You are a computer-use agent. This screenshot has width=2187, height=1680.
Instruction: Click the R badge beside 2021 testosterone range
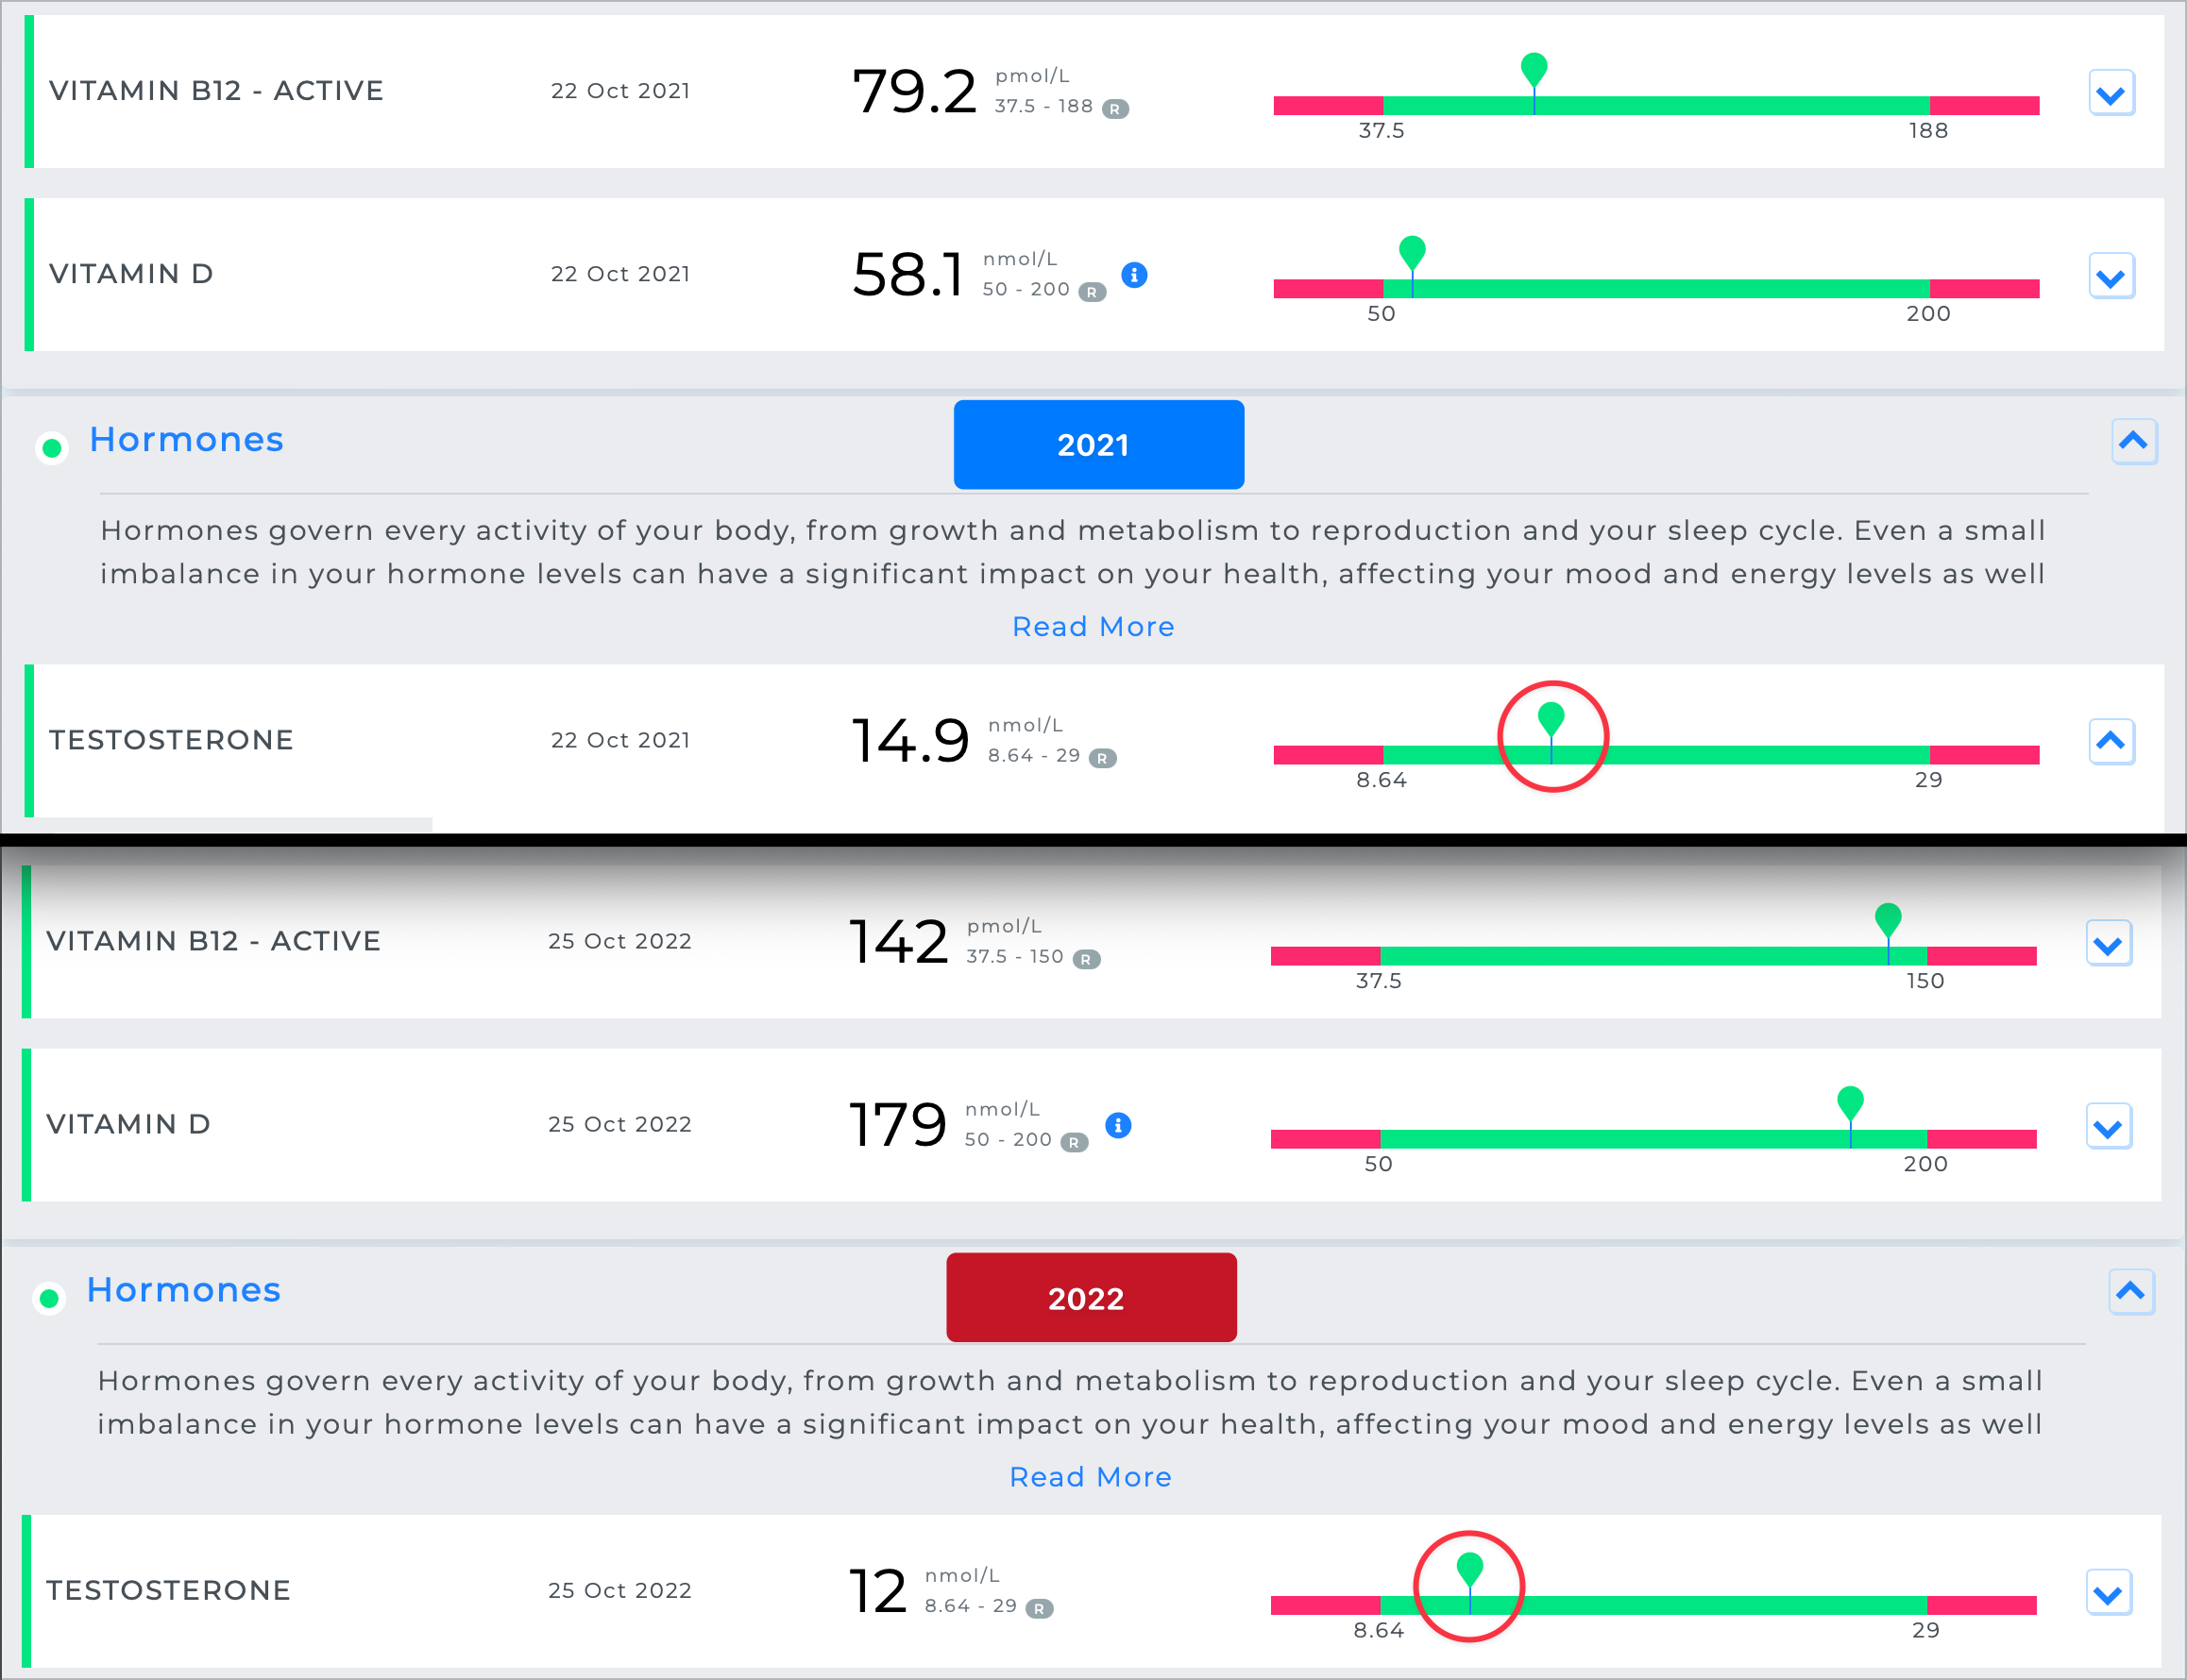[1101, 758]
